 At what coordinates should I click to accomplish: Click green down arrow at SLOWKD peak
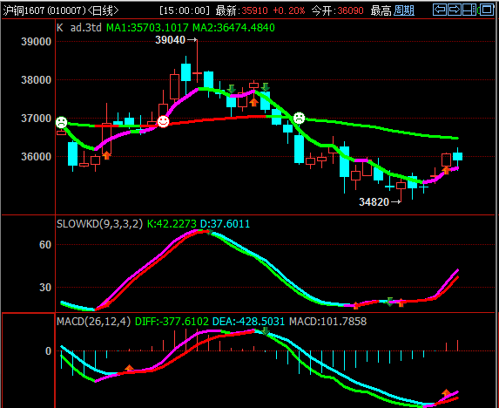(209, 232)
